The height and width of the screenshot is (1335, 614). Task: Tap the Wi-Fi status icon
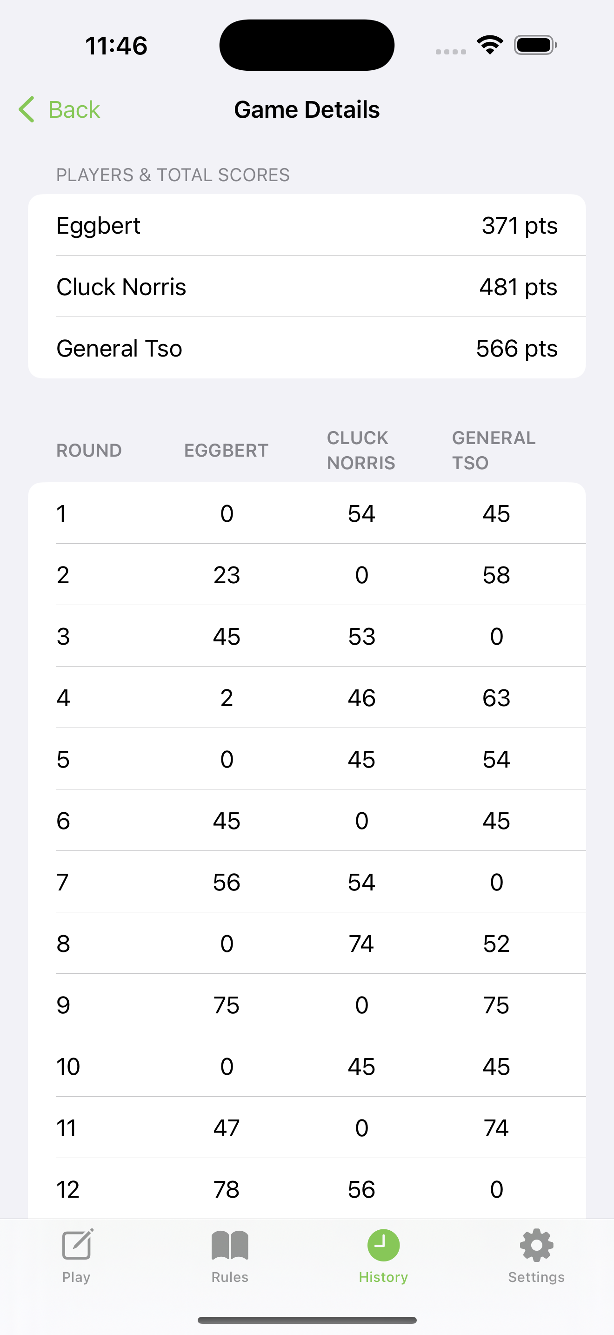[490, 45]
